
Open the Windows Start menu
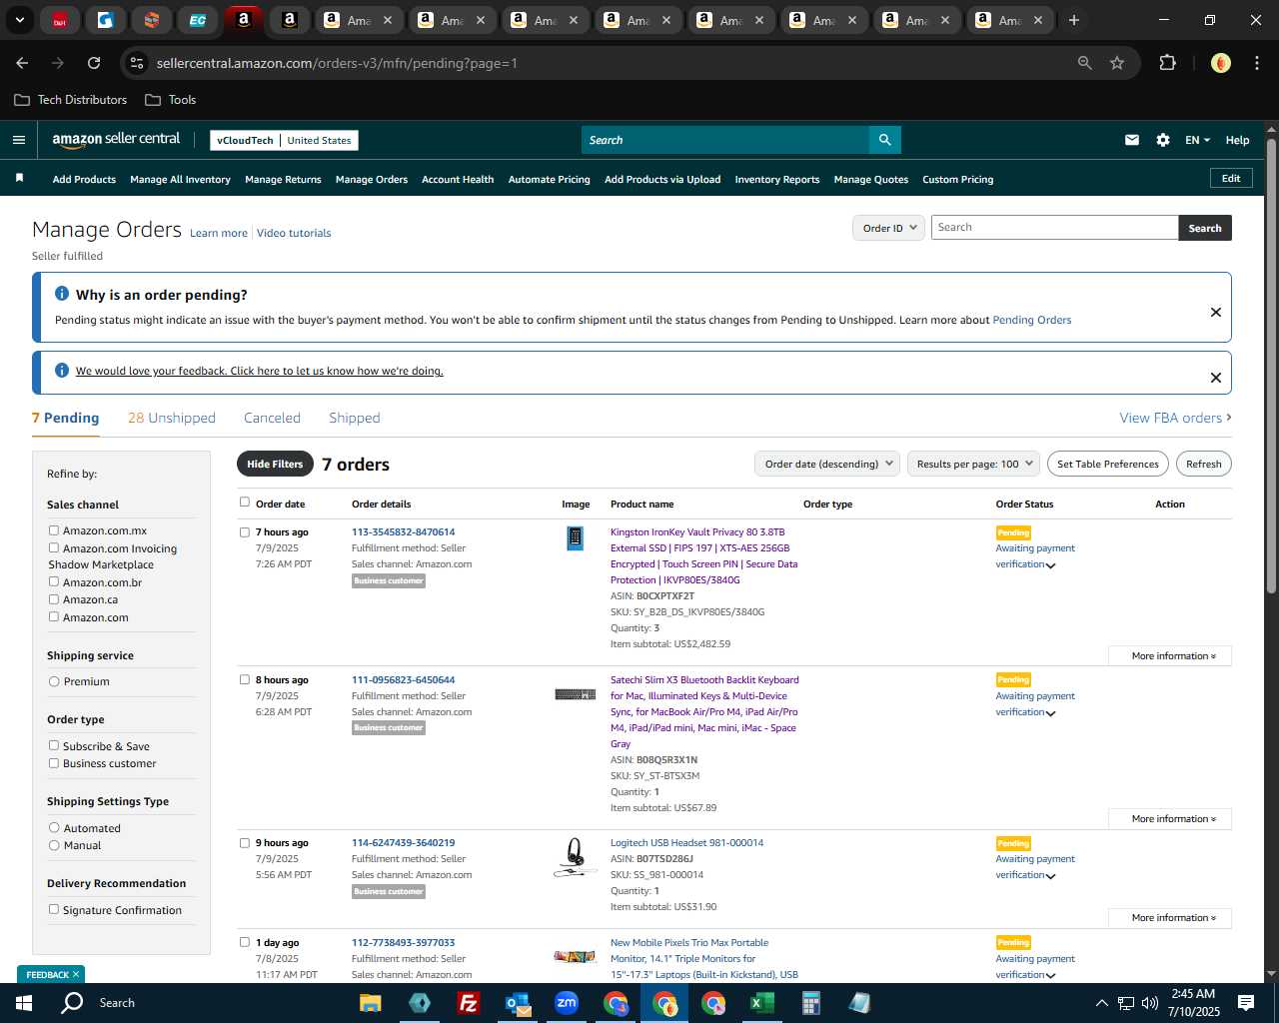[x=24, y=1003]
